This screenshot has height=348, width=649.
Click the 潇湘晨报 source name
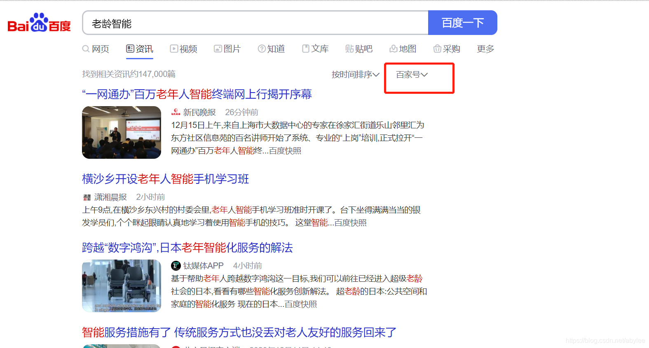point(110,197)
